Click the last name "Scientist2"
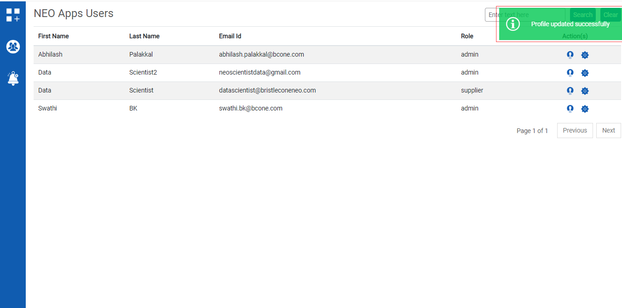Viewport: 622px width, 308px height. click(143, 72)
